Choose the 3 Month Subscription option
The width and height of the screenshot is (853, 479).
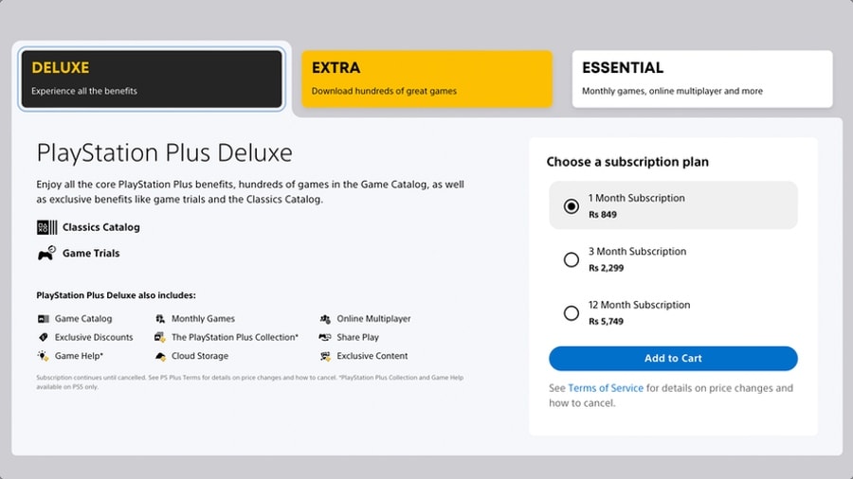(572, 259)
